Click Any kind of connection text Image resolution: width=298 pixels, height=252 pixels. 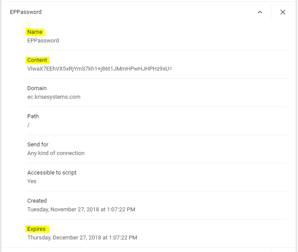point(56,153)
